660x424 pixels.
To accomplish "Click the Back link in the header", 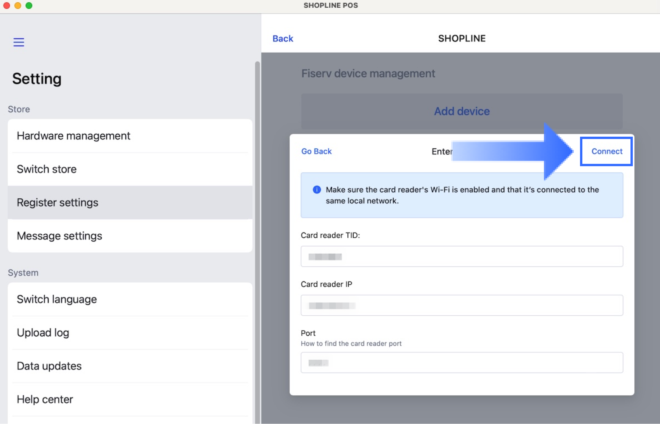I will [283, 38].
